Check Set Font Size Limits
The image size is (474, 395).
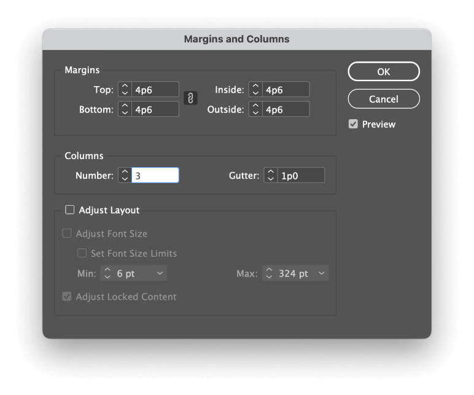(82, 253)
